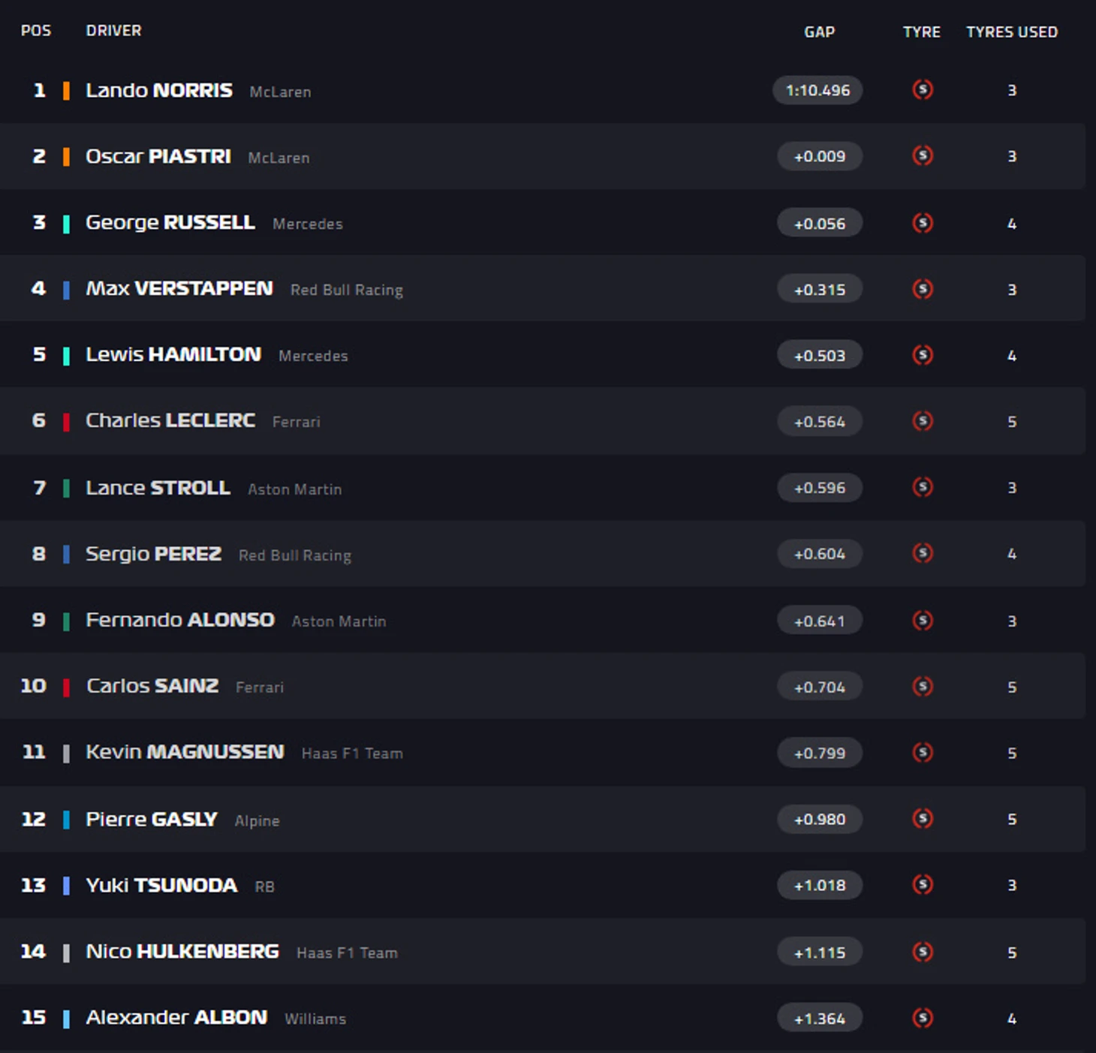Click soft tyre icon in Oscar Piastri row
Viewport: 1096px width, 1053px height.
click(923, 156)
